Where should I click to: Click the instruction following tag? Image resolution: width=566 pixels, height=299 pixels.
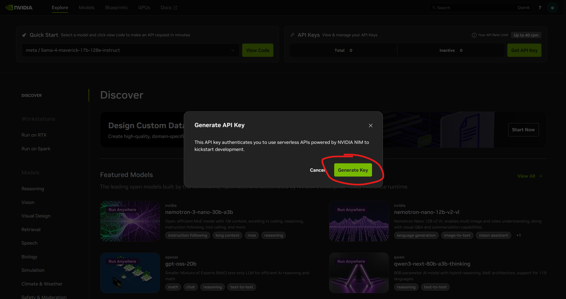coord(187,235)
